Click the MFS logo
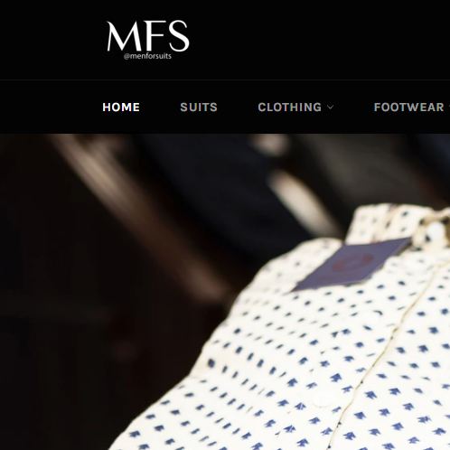450x450 pixels. (x=148, y=40)
